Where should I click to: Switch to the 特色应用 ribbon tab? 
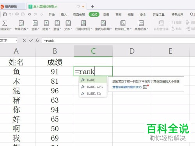pyautogui.click(x=177, y=14)
